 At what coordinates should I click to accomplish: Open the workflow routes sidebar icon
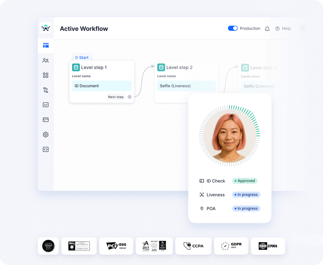tap(46, 90)
